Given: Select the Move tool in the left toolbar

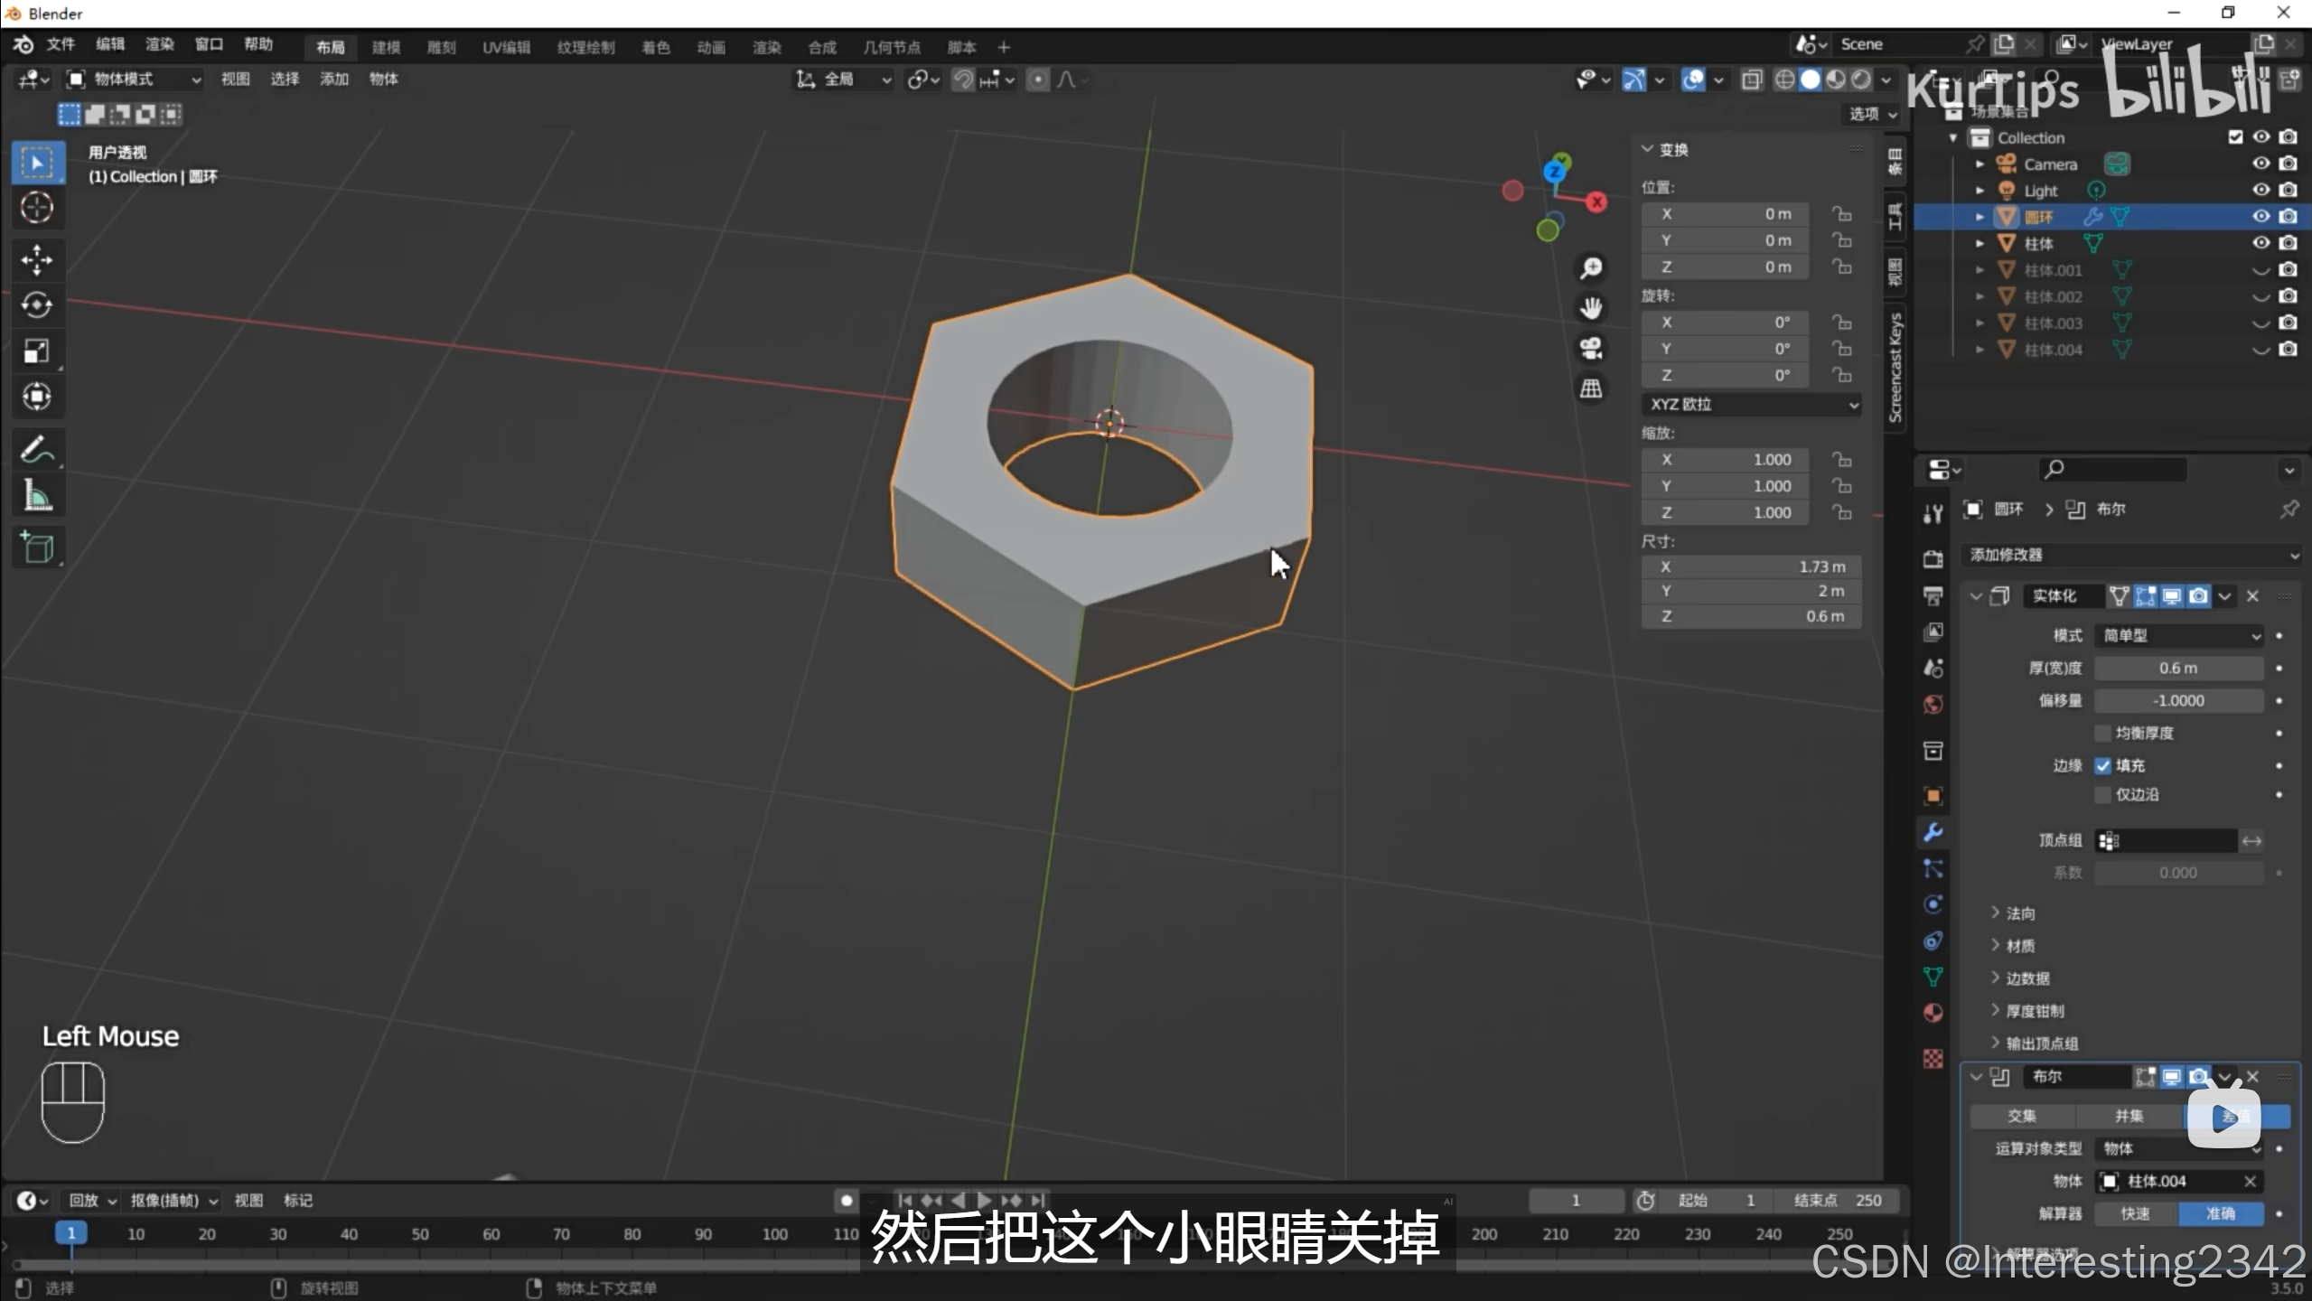Looking at the screenshot, I should [36, 260].
